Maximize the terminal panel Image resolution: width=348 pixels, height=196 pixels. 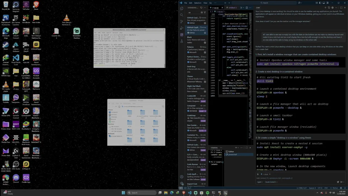(x=247, y=148)
